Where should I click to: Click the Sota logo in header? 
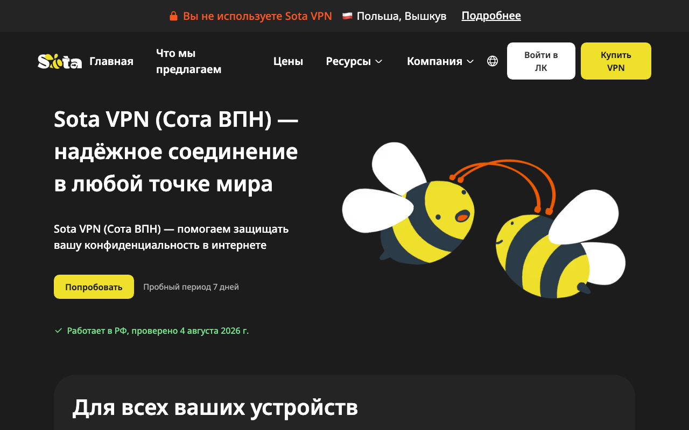(x=60, y=61)
